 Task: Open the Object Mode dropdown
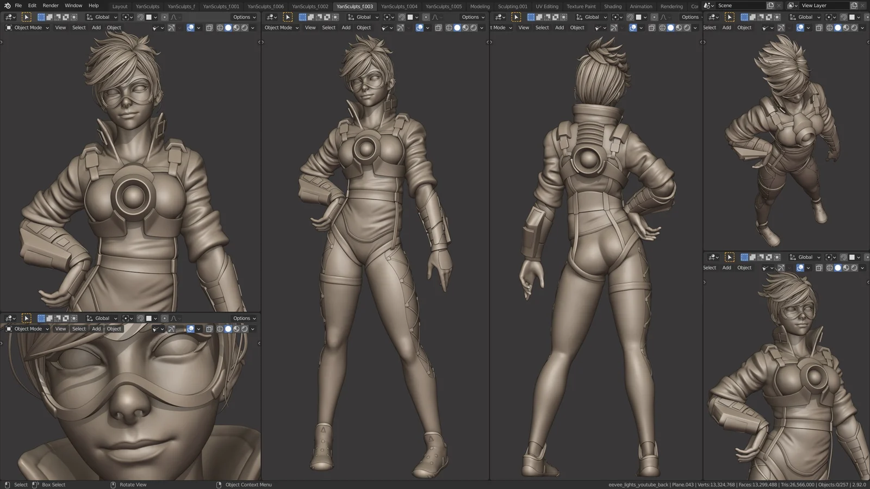27,28
